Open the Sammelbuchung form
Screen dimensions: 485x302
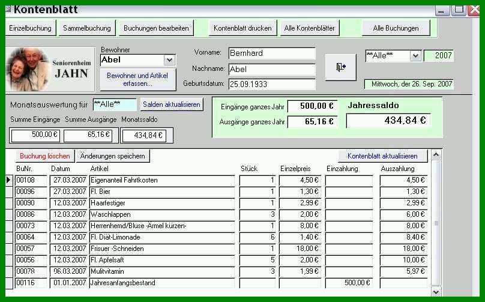coord(87,28)
